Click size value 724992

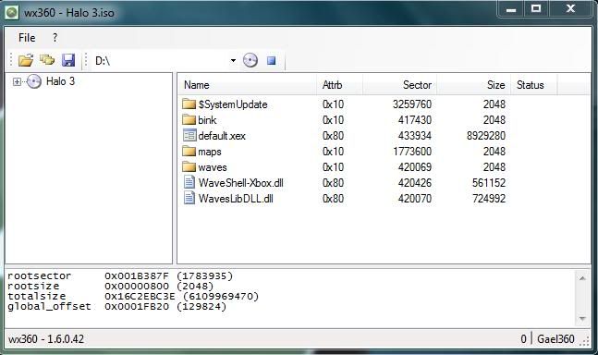coord(489,198)
